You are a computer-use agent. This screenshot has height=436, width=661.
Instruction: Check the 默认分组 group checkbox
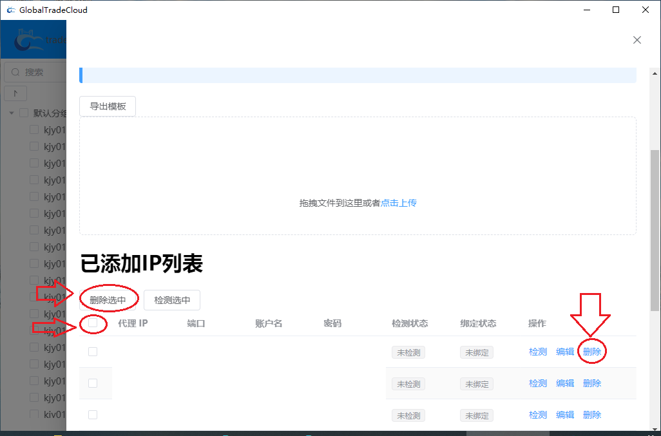(x=23, y=112)
